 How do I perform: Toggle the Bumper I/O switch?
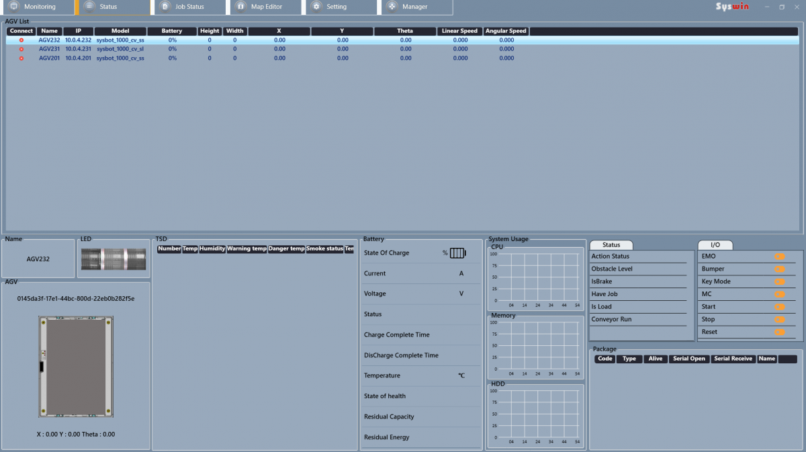coord(779,269)
